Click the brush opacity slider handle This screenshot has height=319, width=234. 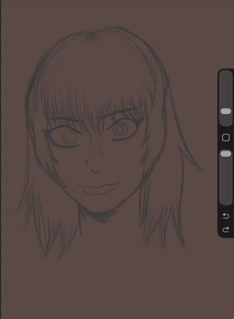tap(226, 154)
